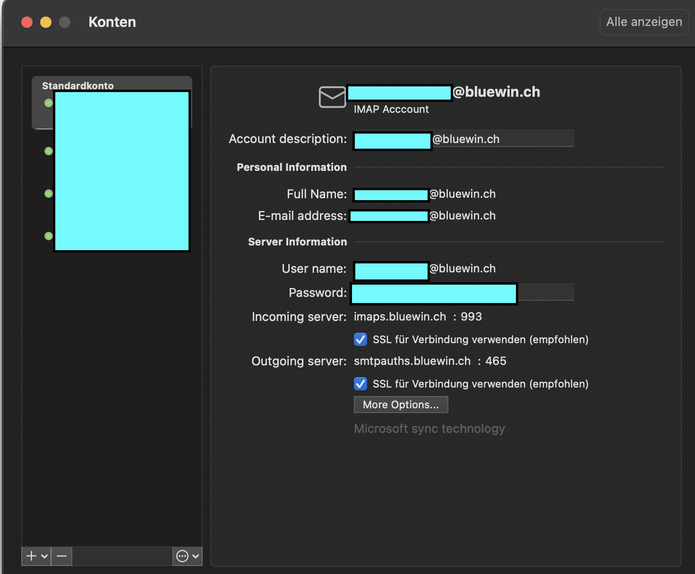
Task: Click the incoming server imaps.bluewin.ch field
Action: pos(400,317)
